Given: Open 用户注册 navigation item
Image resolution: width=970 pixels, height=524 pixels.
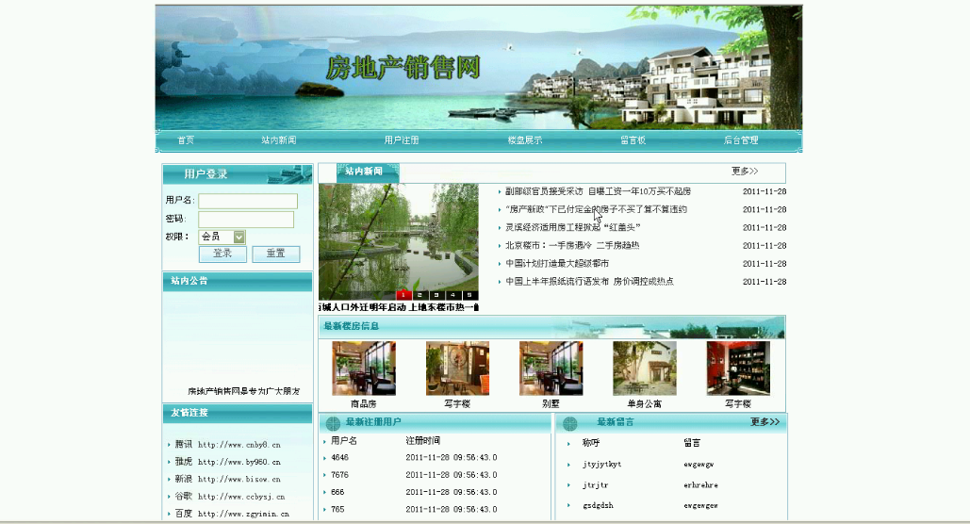Looking at the screenshot, I should pyautogui.click(x=402, y=140).
